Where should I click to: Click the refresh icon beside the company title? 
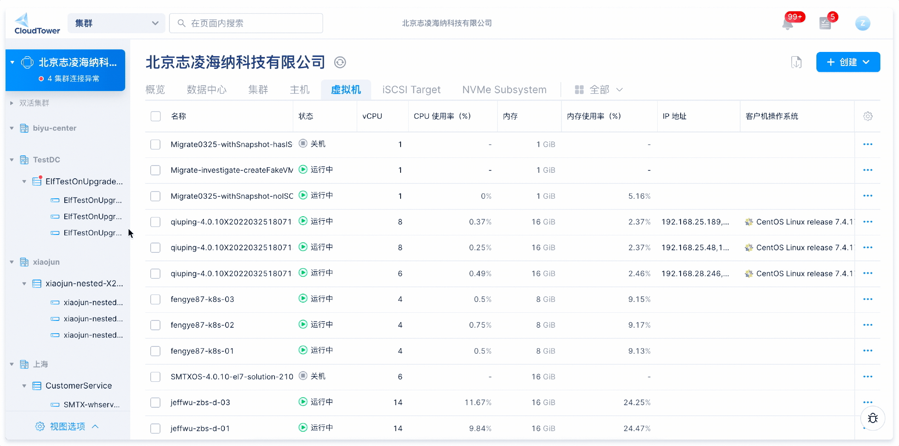click(340, 63)
